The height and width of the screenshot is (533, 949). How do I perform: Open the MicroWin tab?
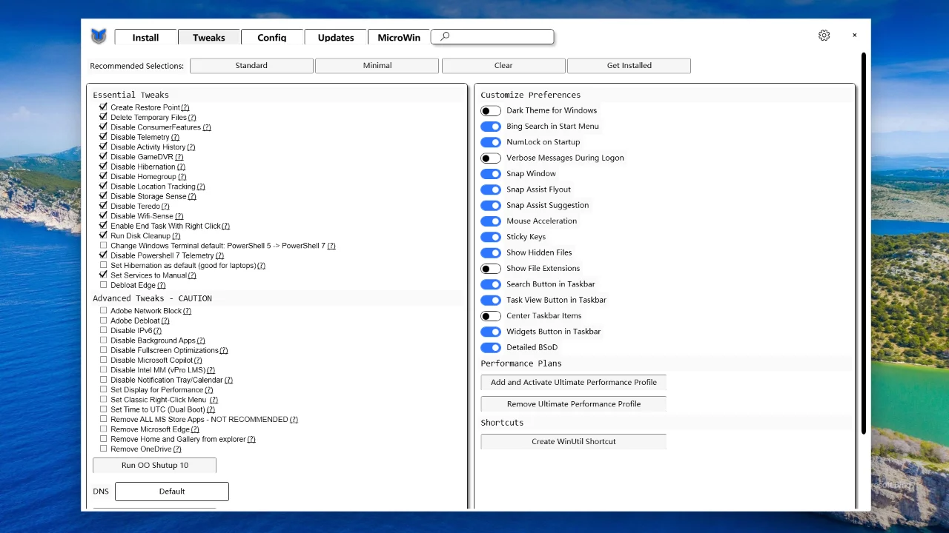[x=399, y=38]
